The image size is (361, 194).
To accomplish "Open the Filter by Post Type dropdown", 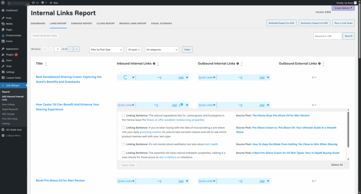I will [x=106, y=50].
